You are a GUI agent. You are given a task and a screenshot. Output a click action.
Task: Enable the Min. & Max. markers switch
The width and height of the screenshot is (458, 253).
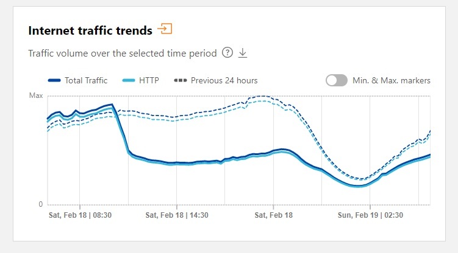(x=337, y=80)
